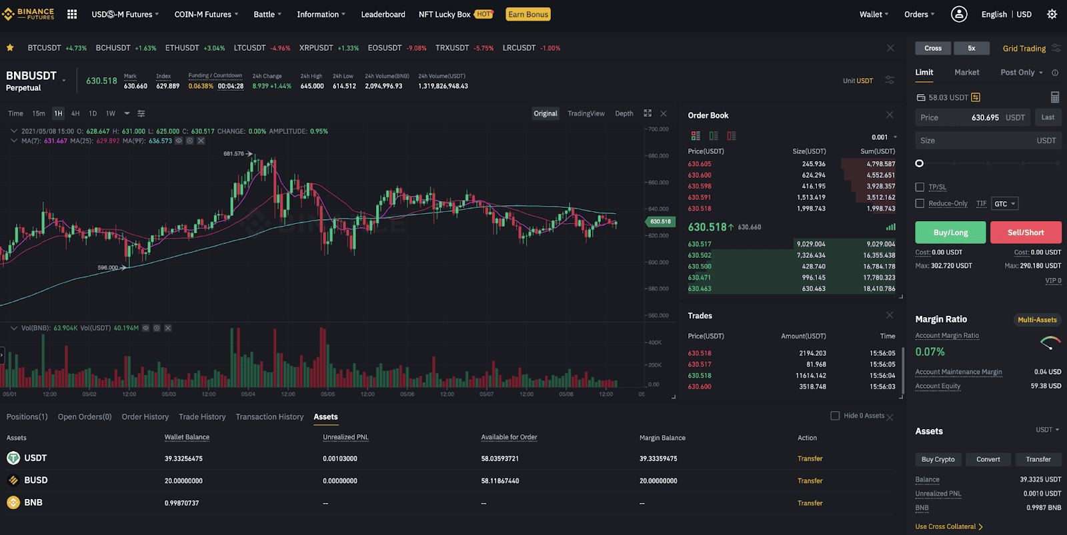Expand the chart to fullscreen
This screenshot has height=535, width=1067.
pos(648,113)
